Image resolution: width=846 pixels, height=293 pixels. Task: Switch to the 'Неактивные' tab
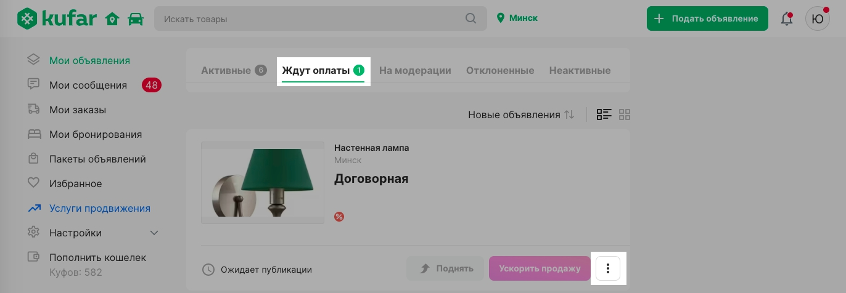tap(580, 70)
